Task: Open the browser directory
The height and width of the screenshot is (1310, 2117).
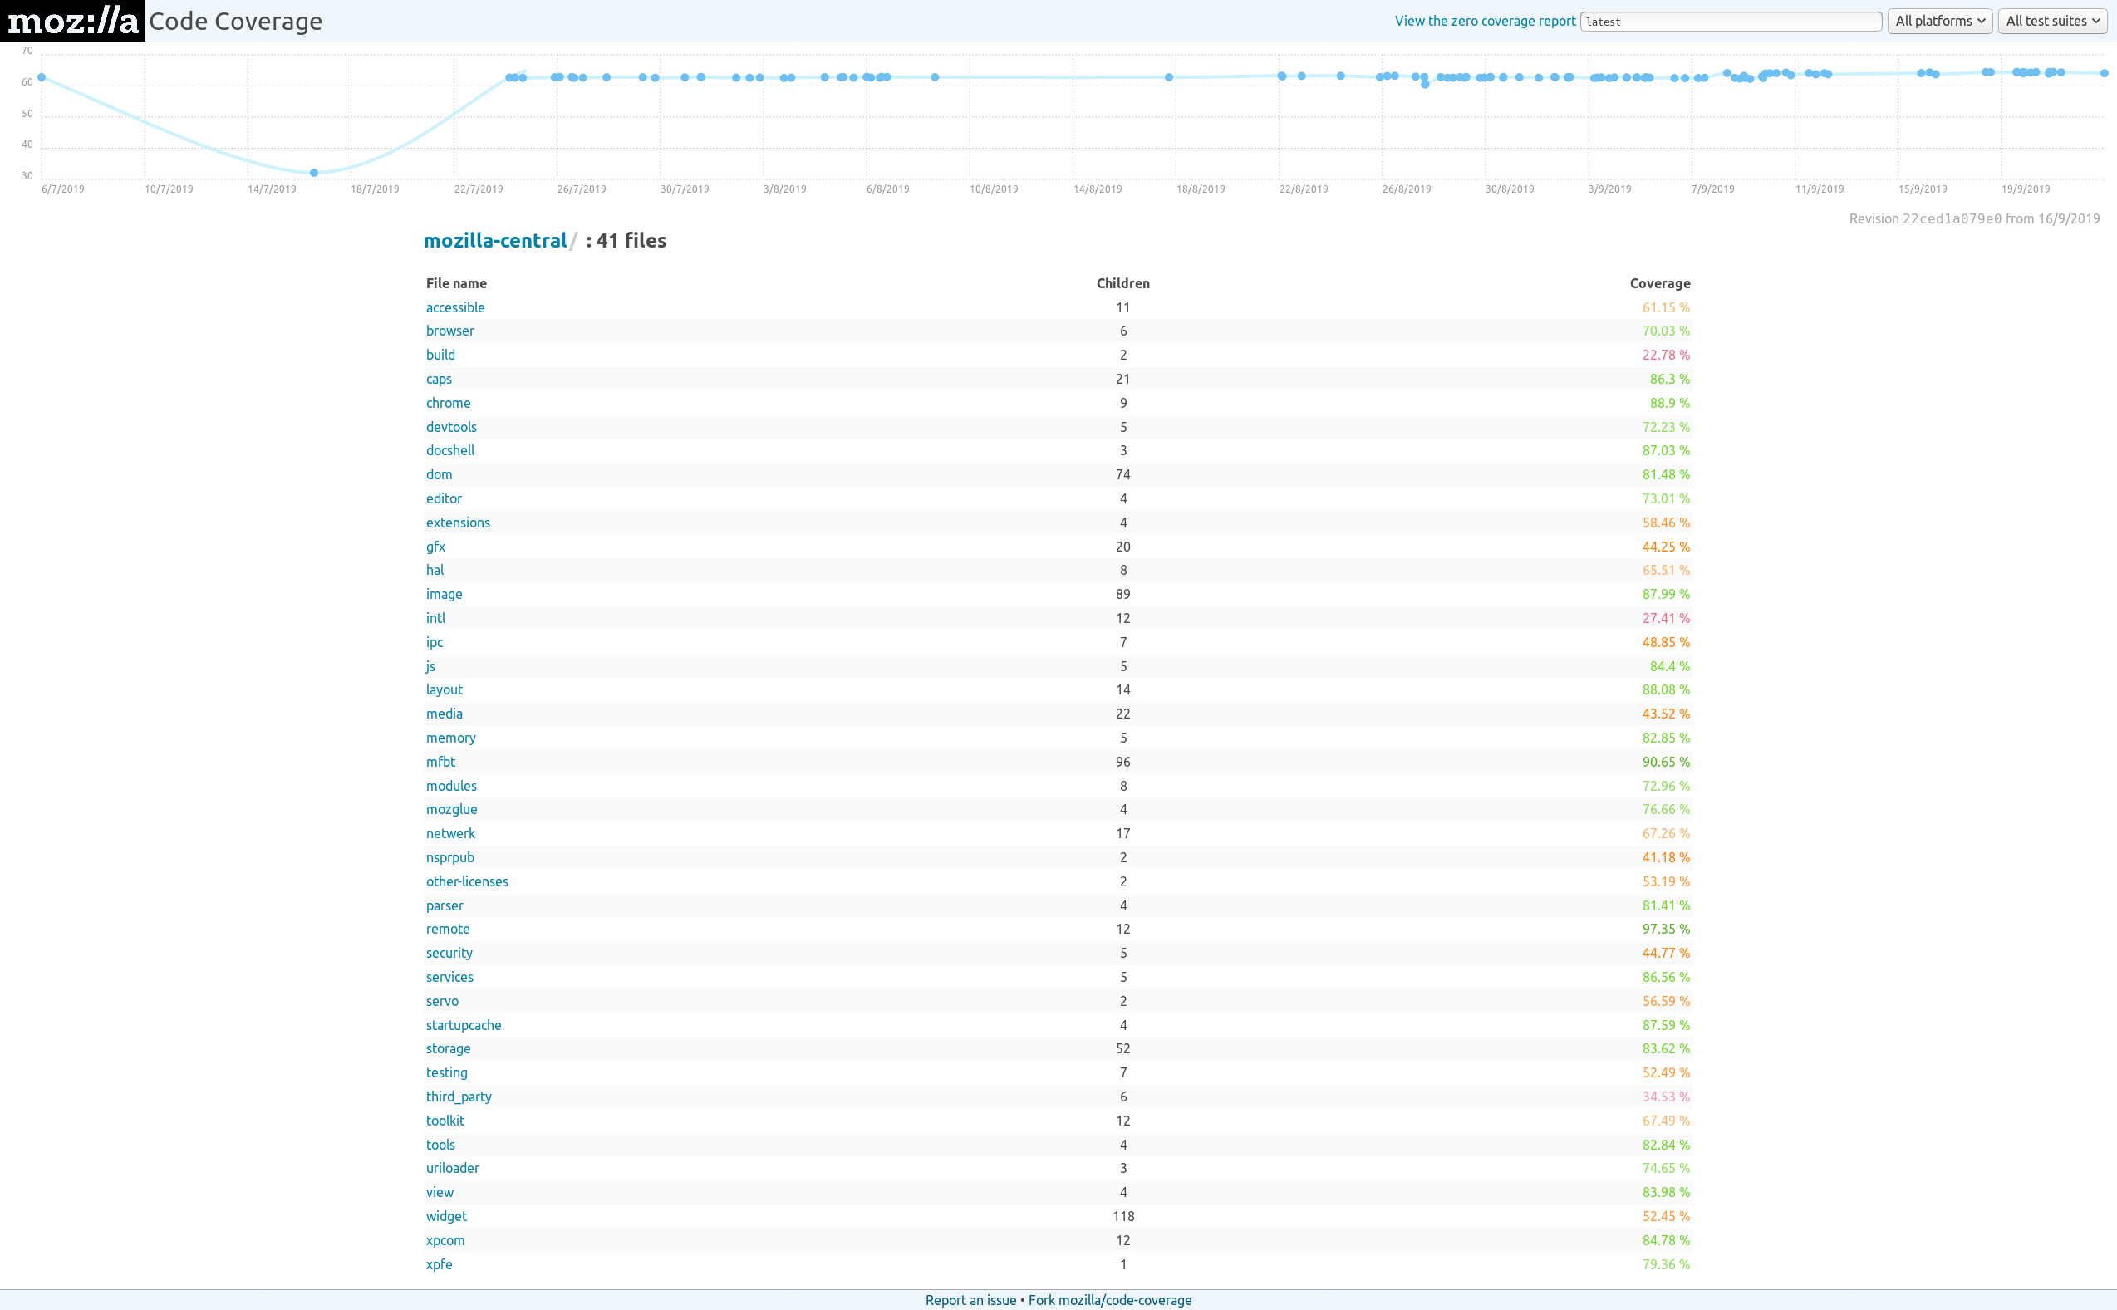Action: 449,331
